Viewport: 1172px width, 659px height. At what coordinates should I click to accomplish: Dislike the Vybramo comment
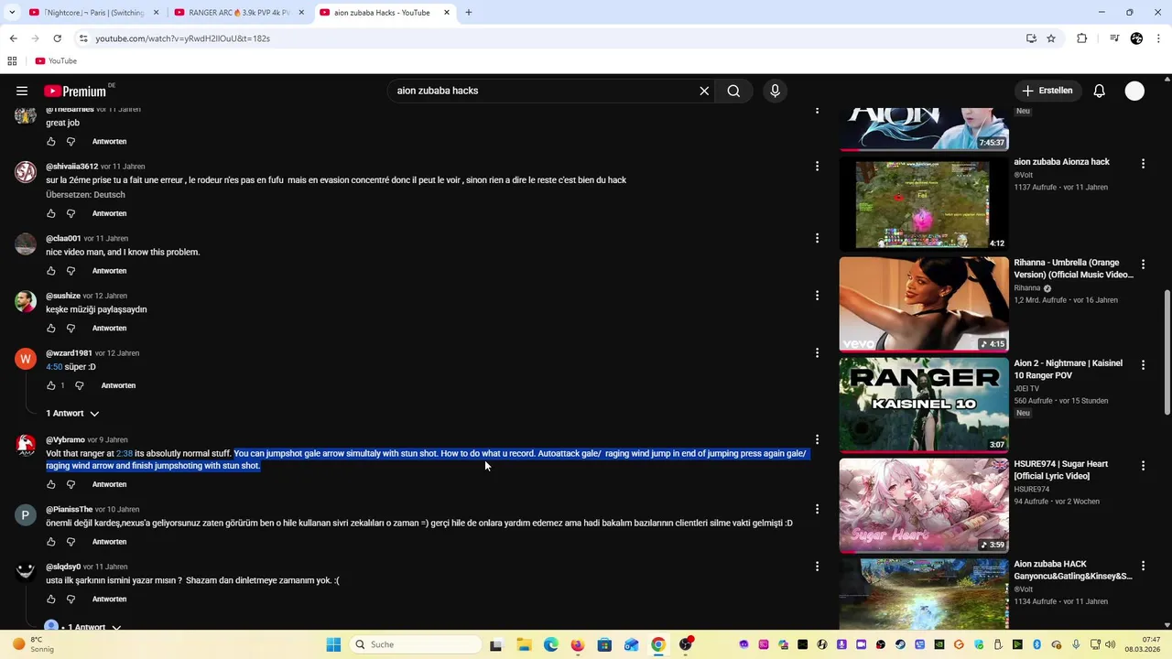(x=71, y=484)
